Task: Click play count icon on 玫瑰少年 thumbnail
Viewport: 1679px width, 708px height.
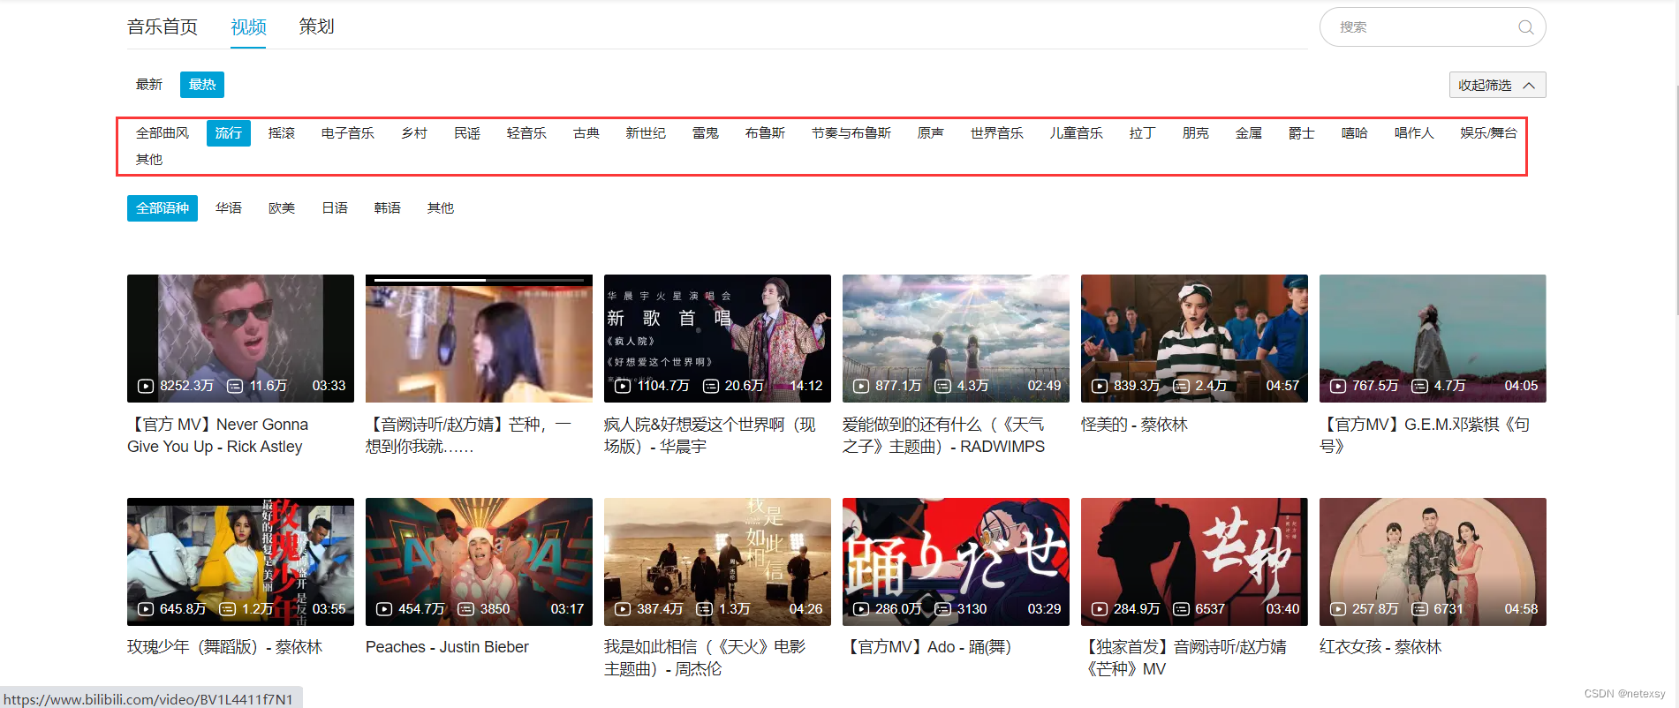Action: (146, 609)
